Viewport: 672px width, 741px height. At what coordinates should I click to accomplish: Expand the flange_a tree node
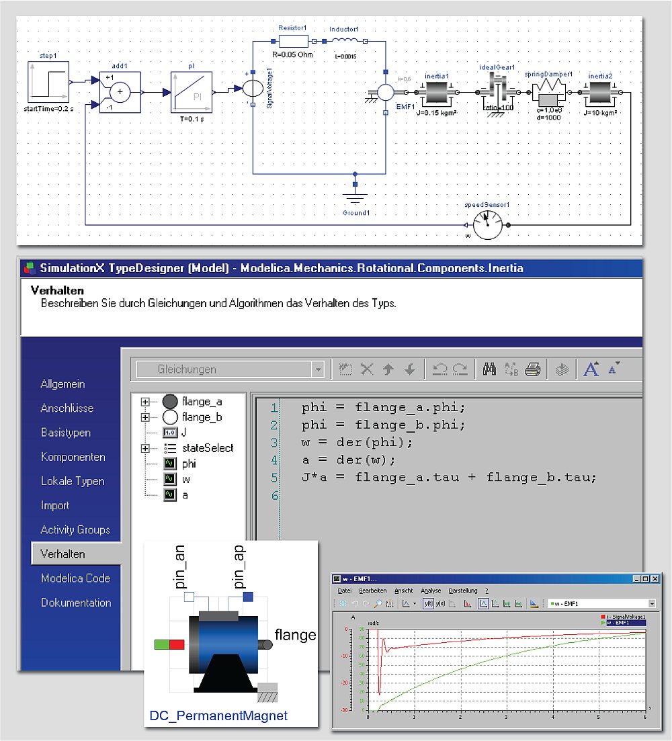[145, 403]
